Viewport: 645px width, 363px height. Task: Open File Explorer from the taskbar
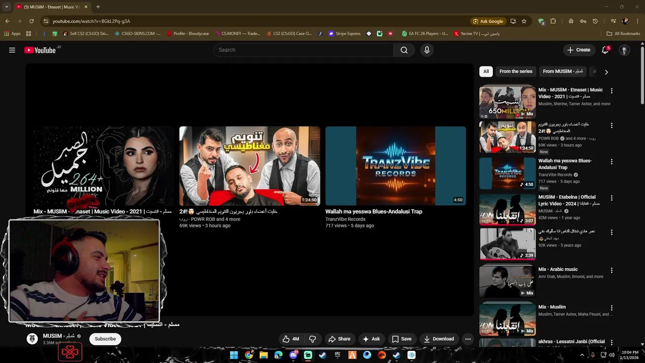264,355
